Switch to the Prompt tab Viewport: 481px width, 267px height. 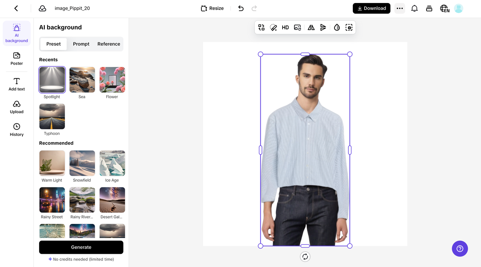[81, 44]
